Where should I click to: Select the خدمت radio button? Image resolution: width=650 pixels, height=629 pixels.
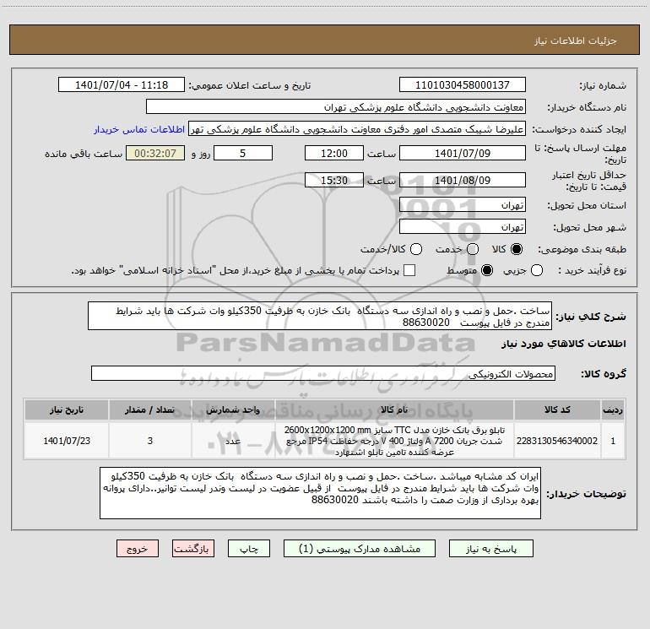[473, 249]
